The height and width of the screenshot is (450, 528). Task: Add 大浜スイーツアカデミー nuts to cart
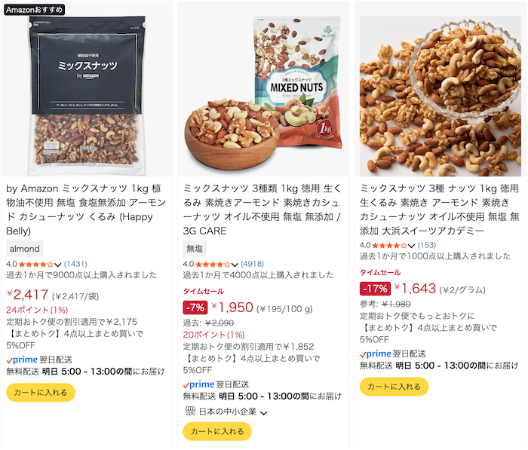(394, 387)
